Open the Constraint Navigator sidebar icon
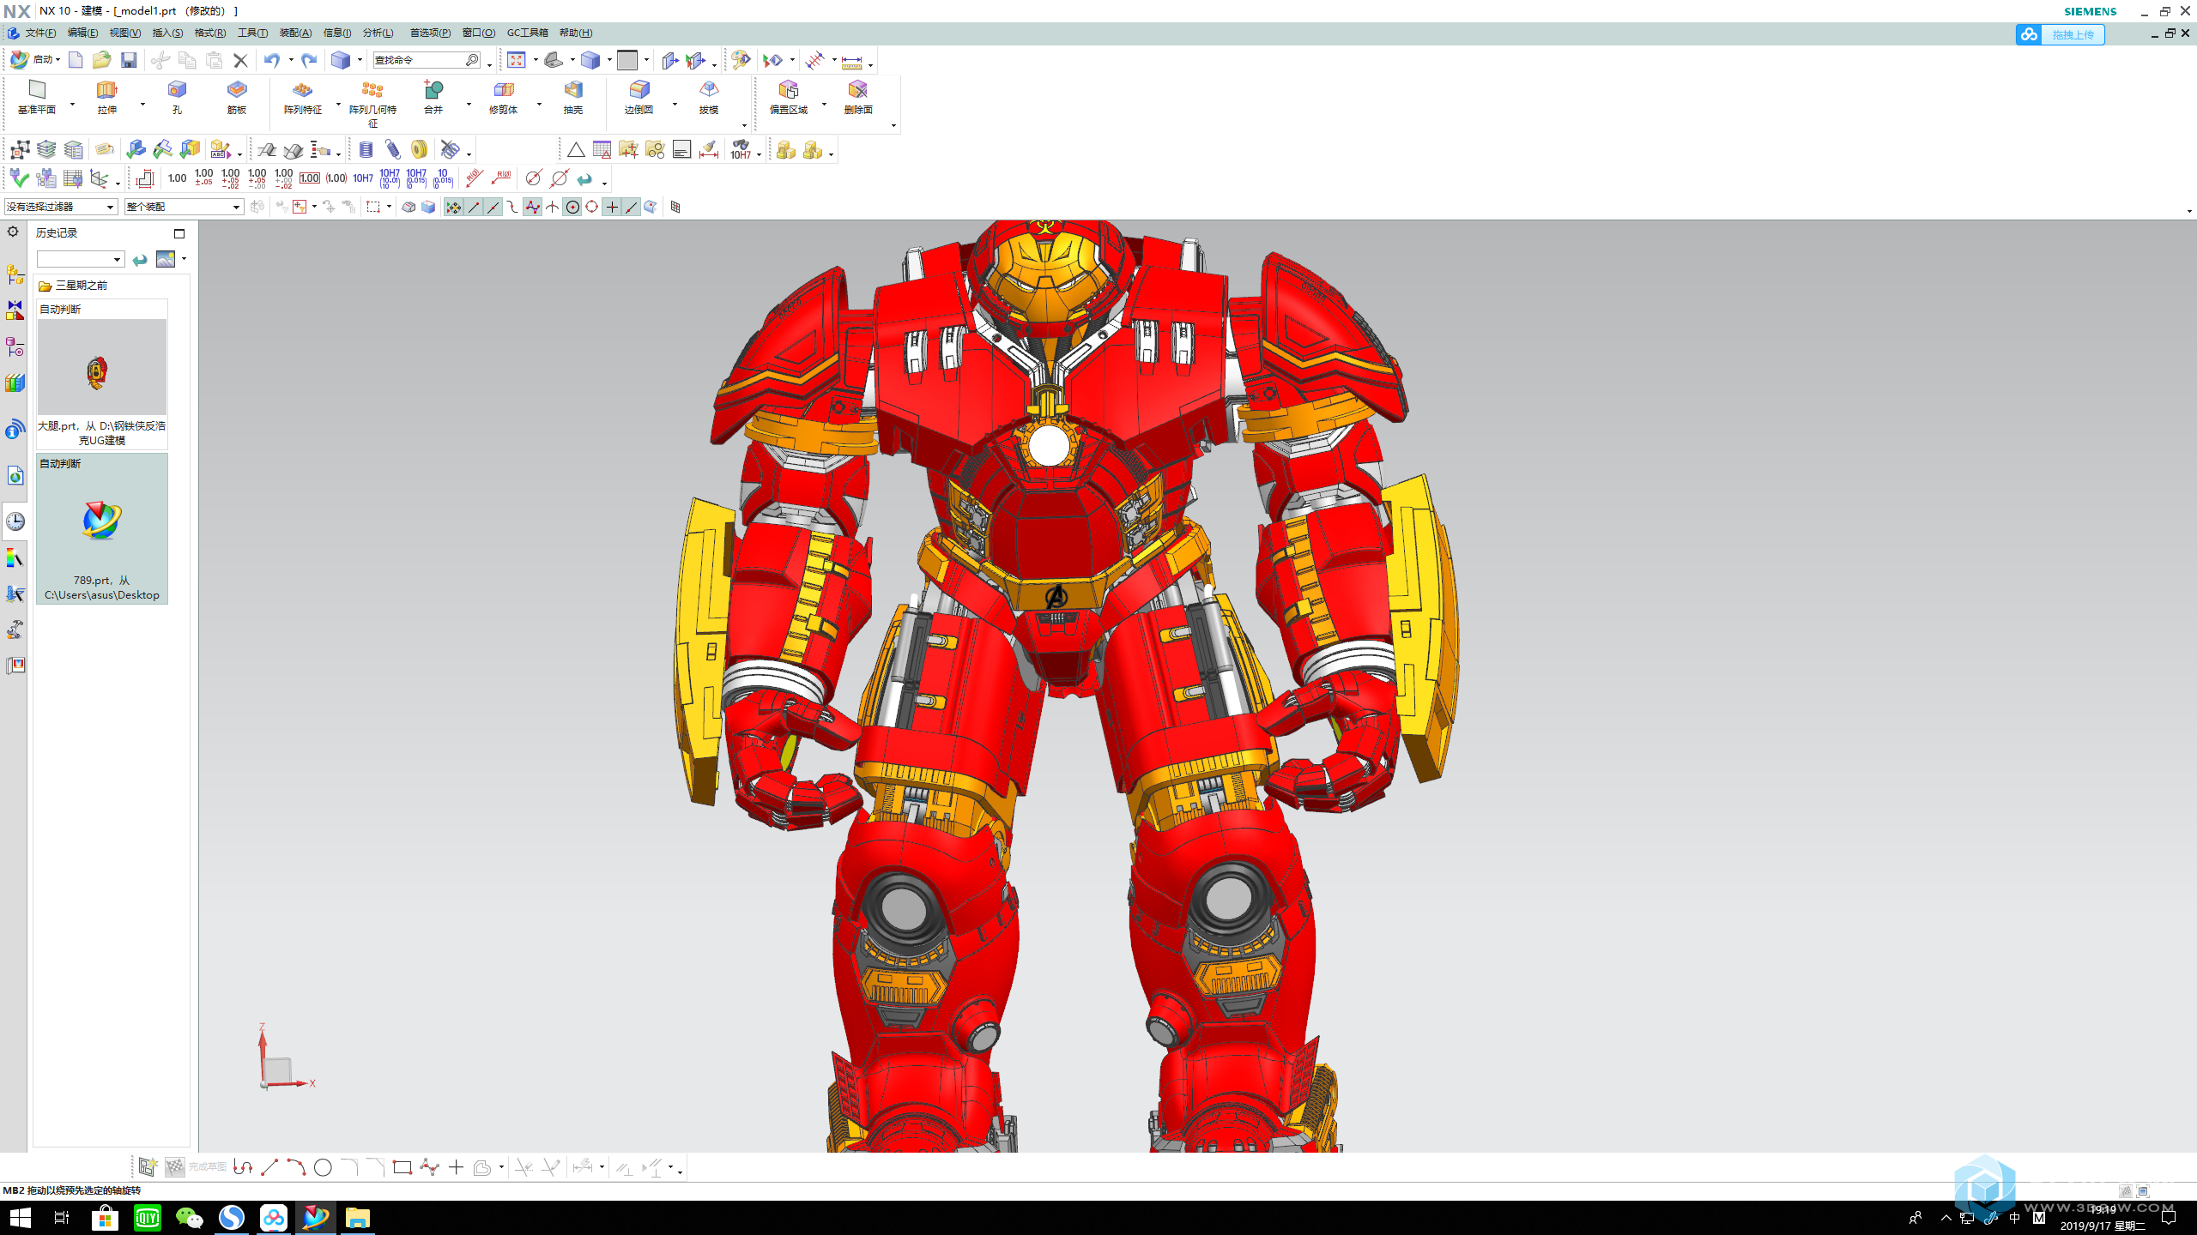Viewport: 2197px width, 1235px height. click(15, 310)
